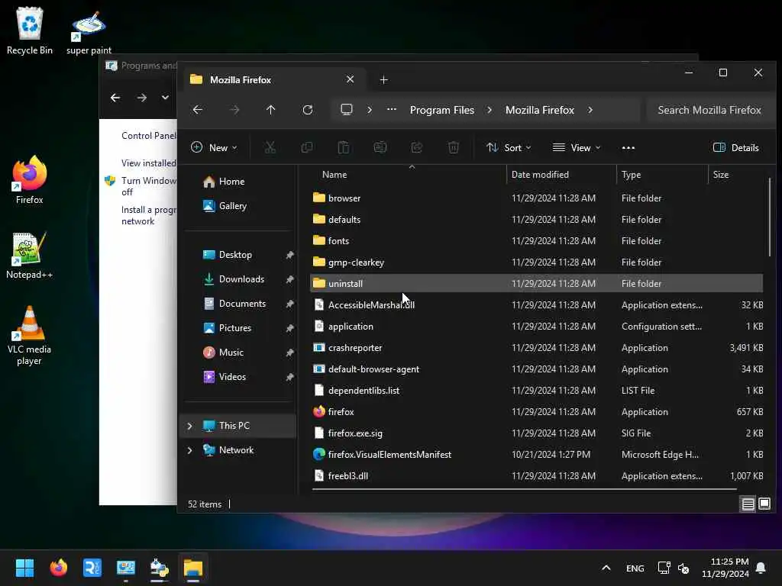
Task: Select the browser folder
Action: (536, 198)
